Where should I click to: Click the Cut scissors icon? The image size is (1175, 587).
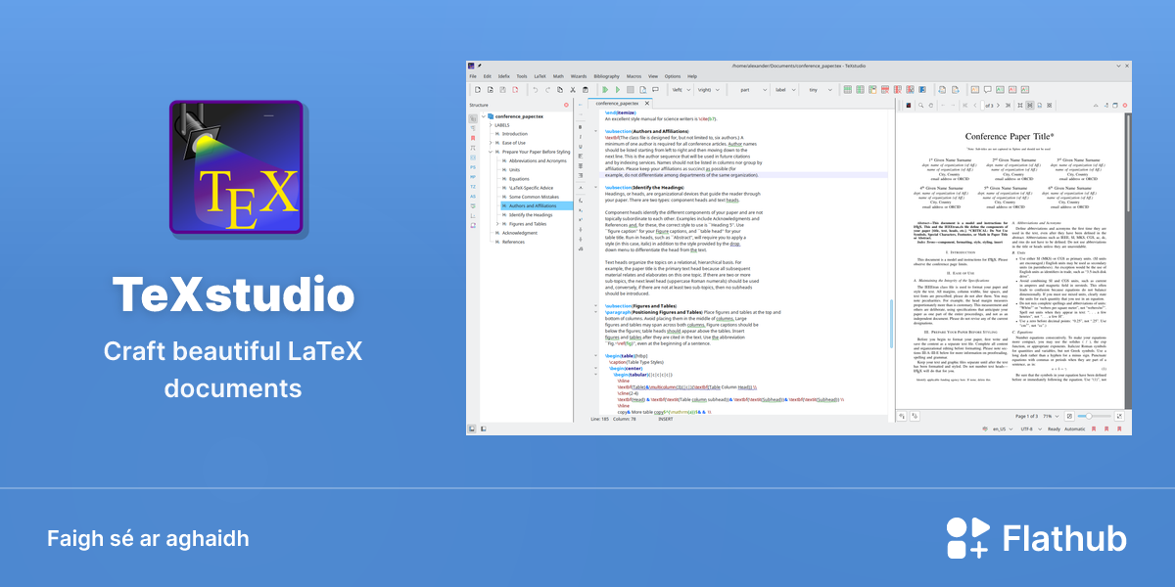(573, 90)
